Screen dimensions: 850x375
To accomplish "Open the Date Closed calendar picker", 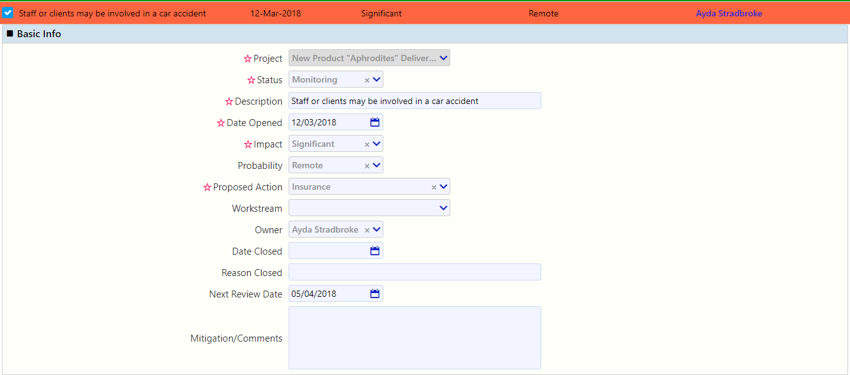I will 375,250.
